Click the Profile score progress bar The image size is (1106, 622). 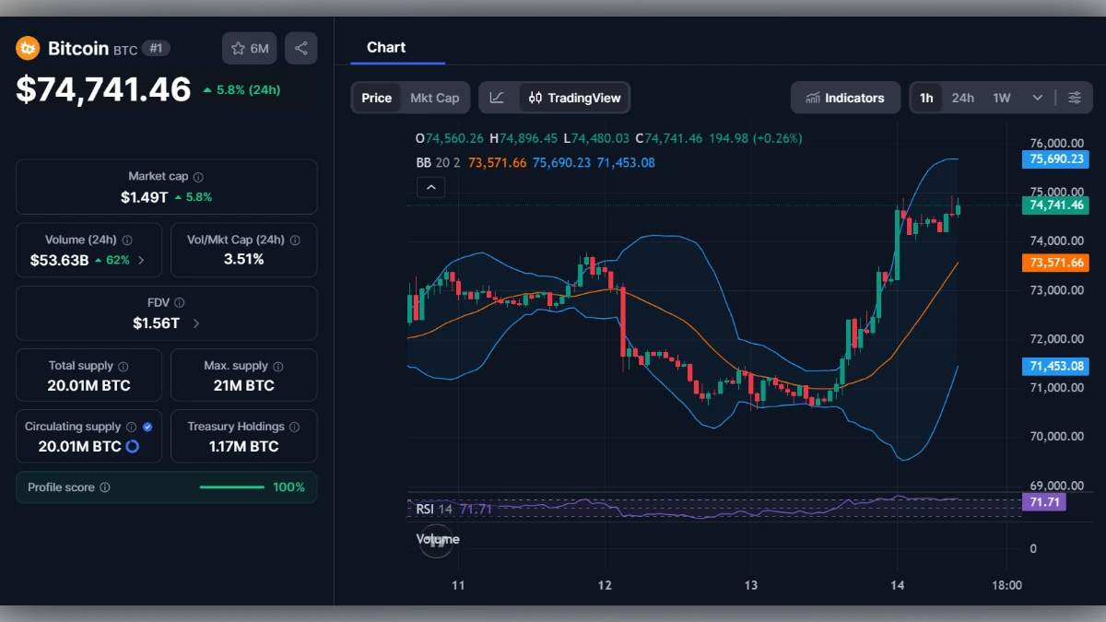pyautogui.click(x=232, y=487)
